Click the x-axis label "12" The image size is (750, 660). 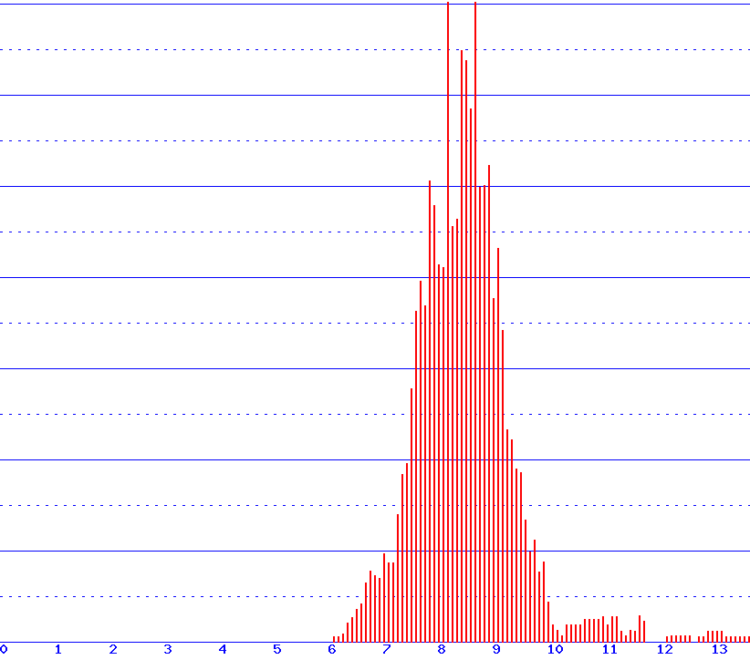pos(665,649)
